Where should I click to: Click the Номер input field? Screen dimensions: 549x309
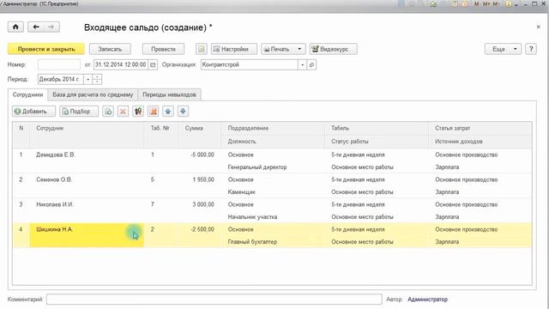pos(59,65)
